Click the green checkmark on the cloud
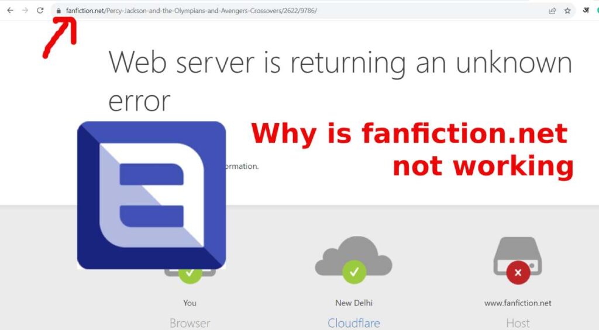Image resolution: width=599 pixels, height=330 pixels. click(354, 272)
